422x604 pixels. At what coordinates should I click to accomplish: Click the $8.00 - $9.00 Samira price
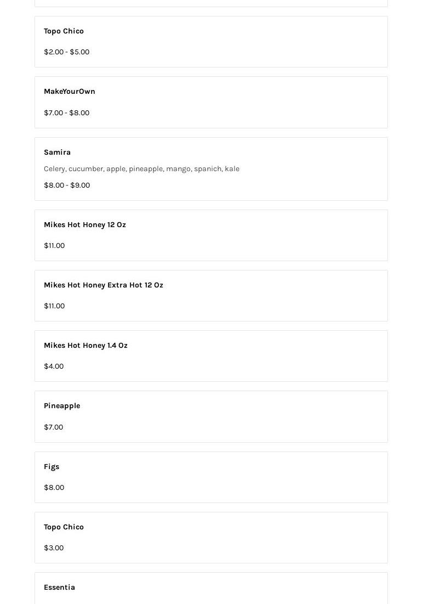(x=67, y=185)
